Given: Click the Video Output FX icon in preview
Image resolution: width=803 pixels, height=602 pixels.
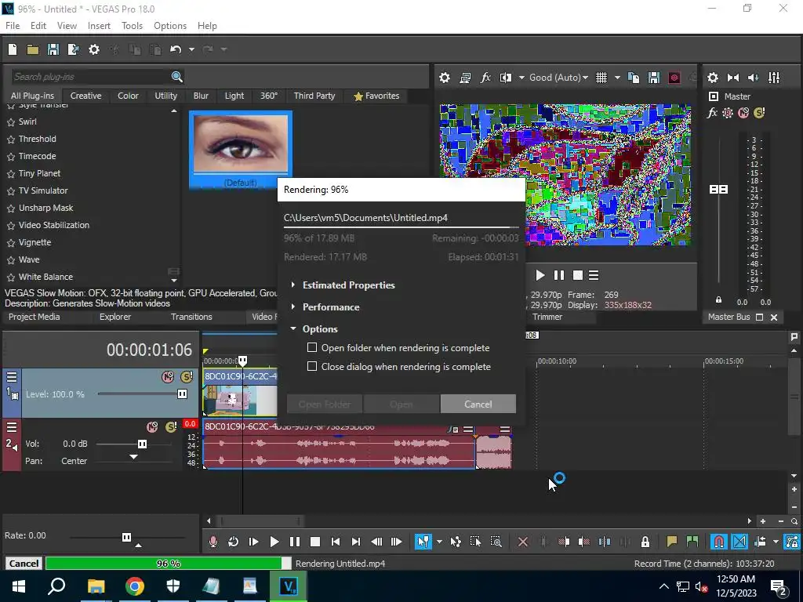Looking at the screenshot, I should pos(485,78).
